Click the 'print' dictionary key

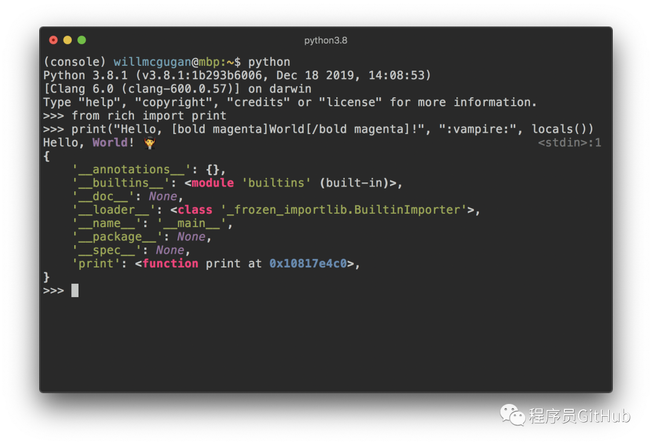pos(96,264)
